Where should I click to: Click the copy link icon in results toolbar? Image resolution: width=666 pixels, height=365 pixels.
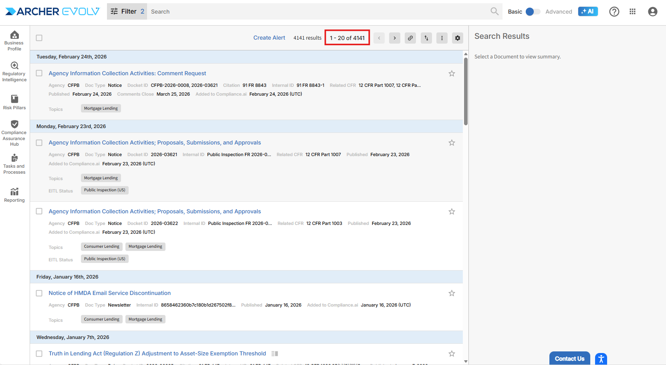410,38
